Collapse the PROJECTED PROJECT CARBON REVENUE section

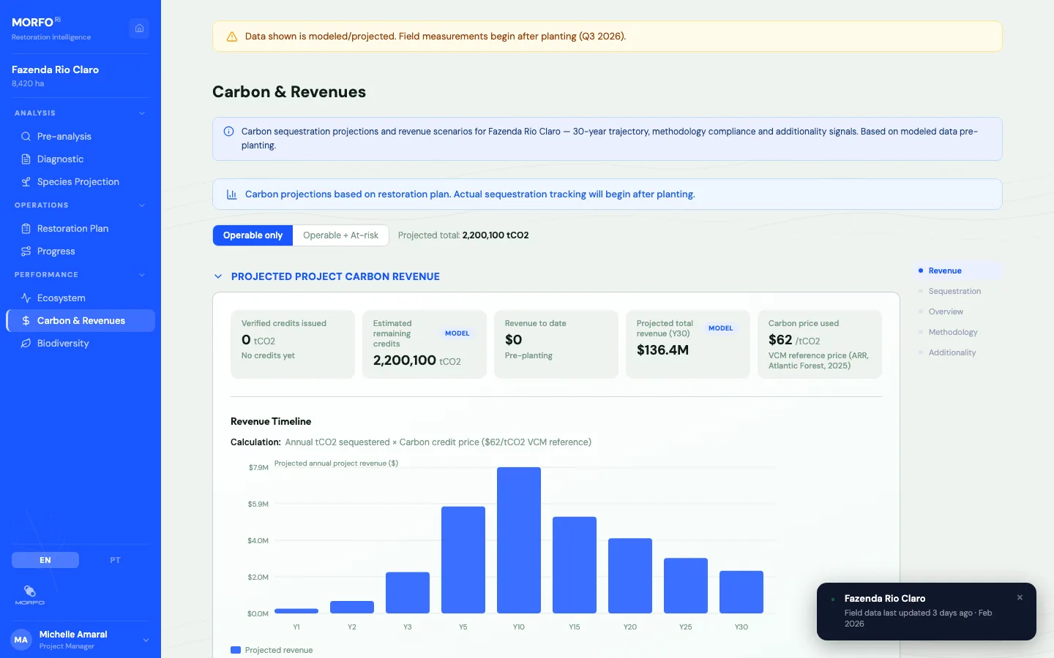(217, 276)
